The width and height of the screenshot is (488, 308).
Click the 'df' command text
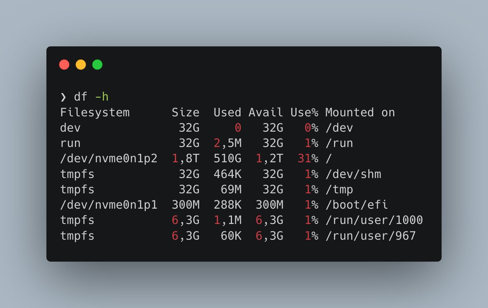81,97
